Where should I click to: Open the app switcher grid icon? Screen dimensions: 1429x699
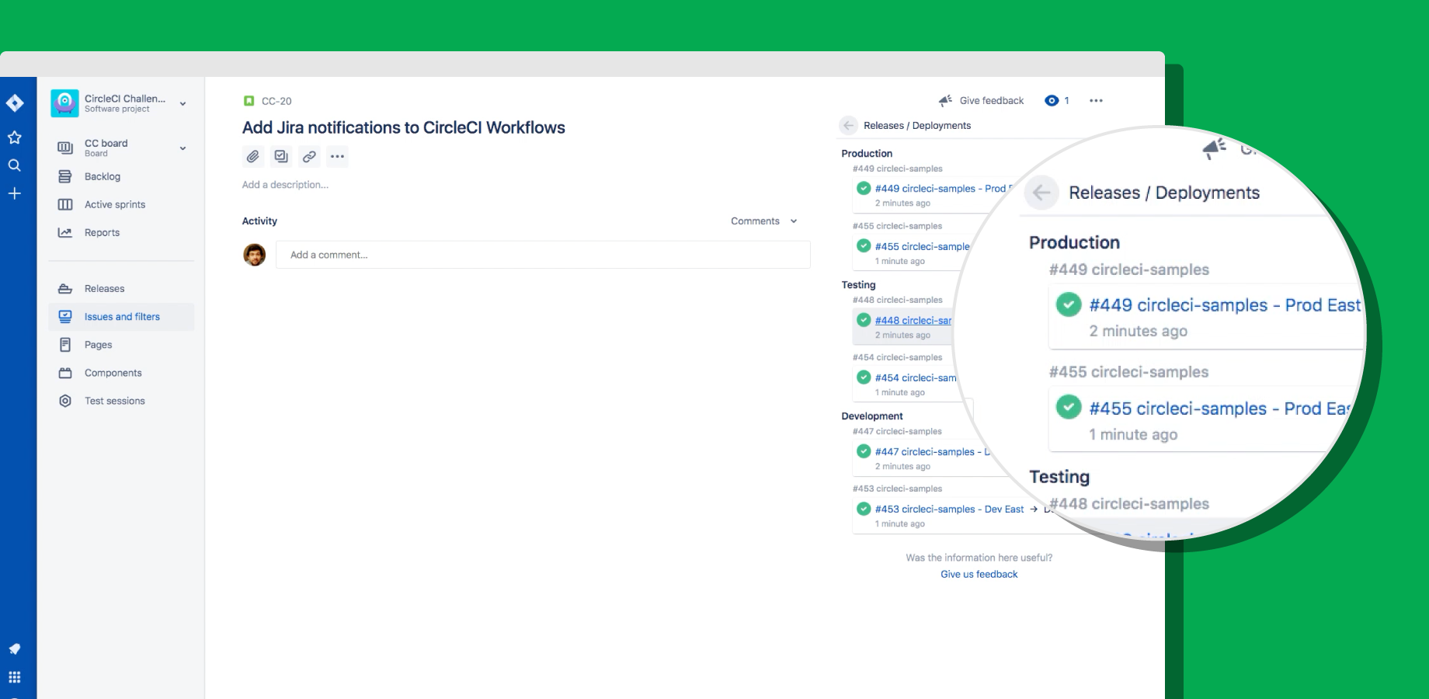(15, 677)
